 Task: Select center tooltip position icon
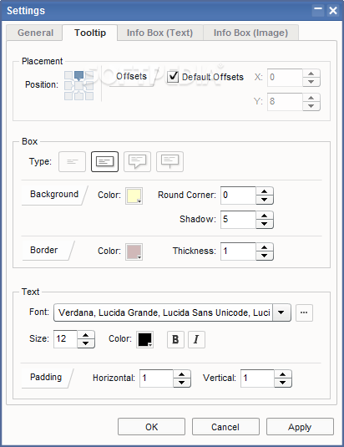(x=78, y=85)
